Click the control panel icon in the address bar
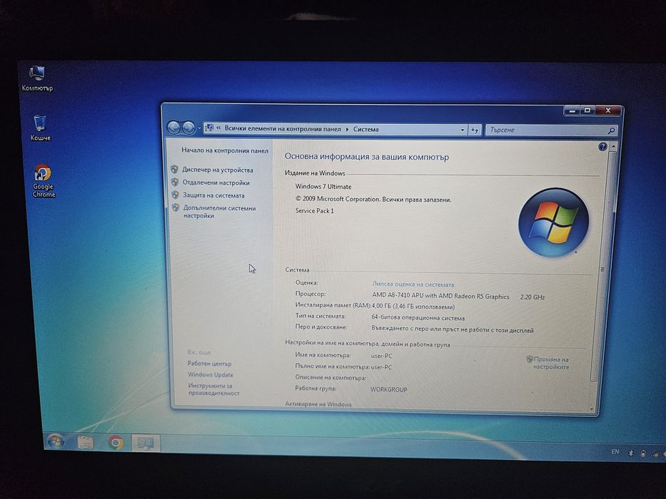The width and height of the screenshot is (666, 499). point(209,128)
